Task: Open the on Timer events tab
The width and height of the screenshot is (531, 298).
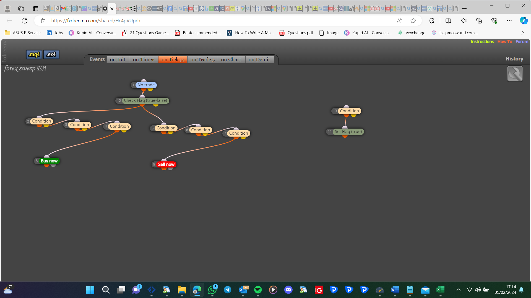Action: [x=144, y=60]
